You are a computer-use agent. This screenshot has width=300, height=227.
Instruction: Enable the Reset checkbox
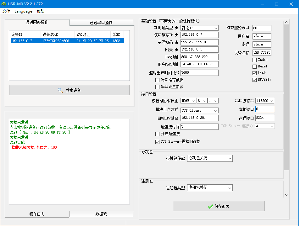click(x=254, y=66)
